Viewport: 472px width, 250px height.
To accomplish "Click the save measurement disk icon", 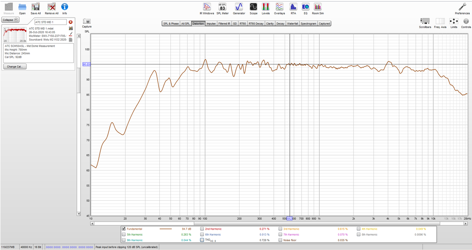I will (x=70, y=28).
